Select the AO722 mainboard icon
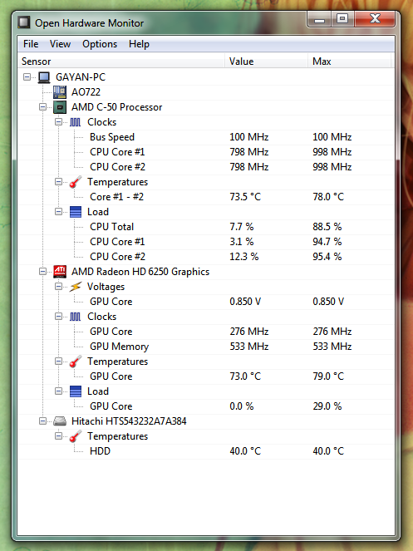 [60, 92]
